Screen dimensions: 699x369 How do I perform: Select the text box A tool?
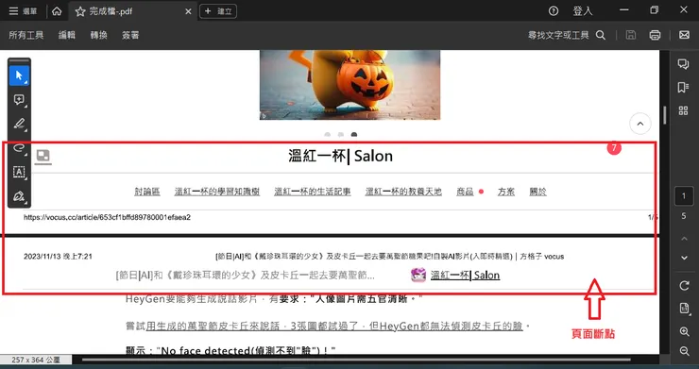click(19, 172)
